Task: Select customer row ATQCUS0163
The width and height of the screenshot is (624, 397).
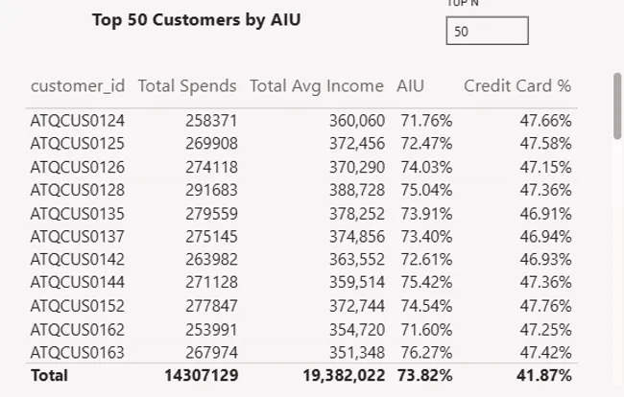Action: coord(301,352)
